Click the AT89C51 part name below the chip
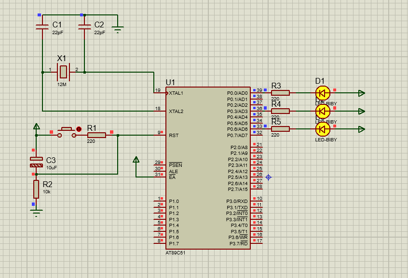Screen dimensions: 408x278 176,253
